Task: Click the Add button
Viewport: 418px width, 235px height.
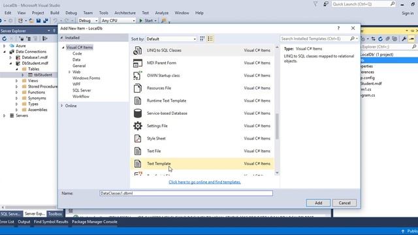Action: (x=318, y=203)
